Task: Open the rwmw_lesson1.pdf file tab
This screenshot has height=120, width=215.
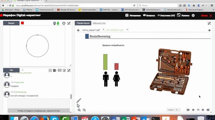Action: point(91,30)
